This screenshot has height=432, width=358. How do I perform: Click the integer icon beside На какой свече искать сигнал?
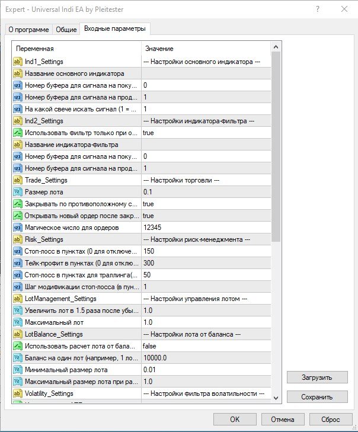tap(17, 109)
